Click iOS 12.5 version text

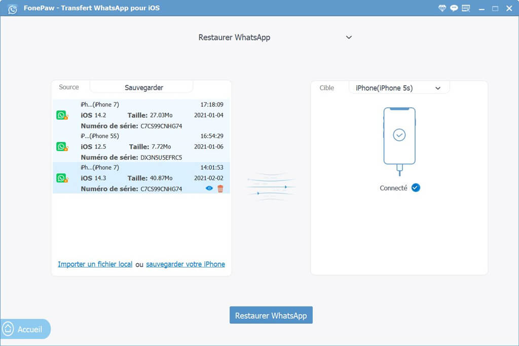coord(93,146)
